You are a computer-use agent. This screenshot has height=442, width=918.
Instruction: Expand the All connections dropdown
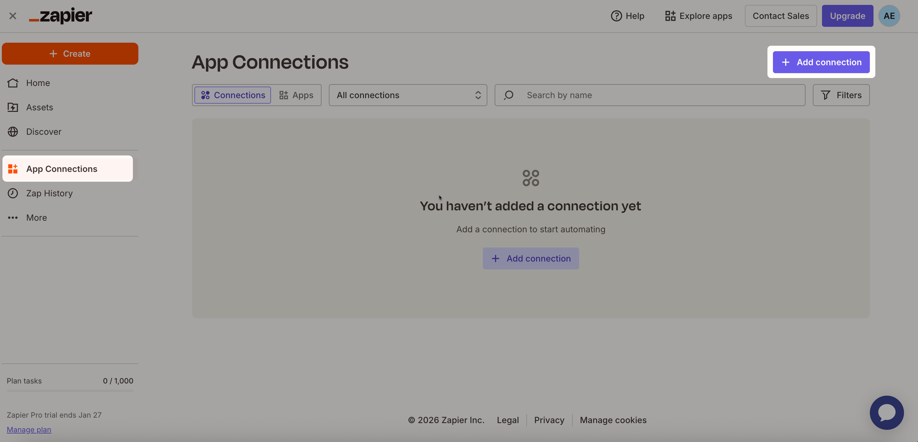point(408,95)
